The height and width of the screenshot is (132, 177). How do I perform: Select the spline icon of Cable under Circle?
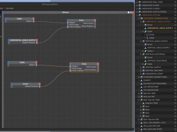(x=147, y=38)
